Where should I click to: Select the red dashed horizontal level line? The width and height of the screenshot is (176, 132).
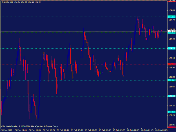84,64
